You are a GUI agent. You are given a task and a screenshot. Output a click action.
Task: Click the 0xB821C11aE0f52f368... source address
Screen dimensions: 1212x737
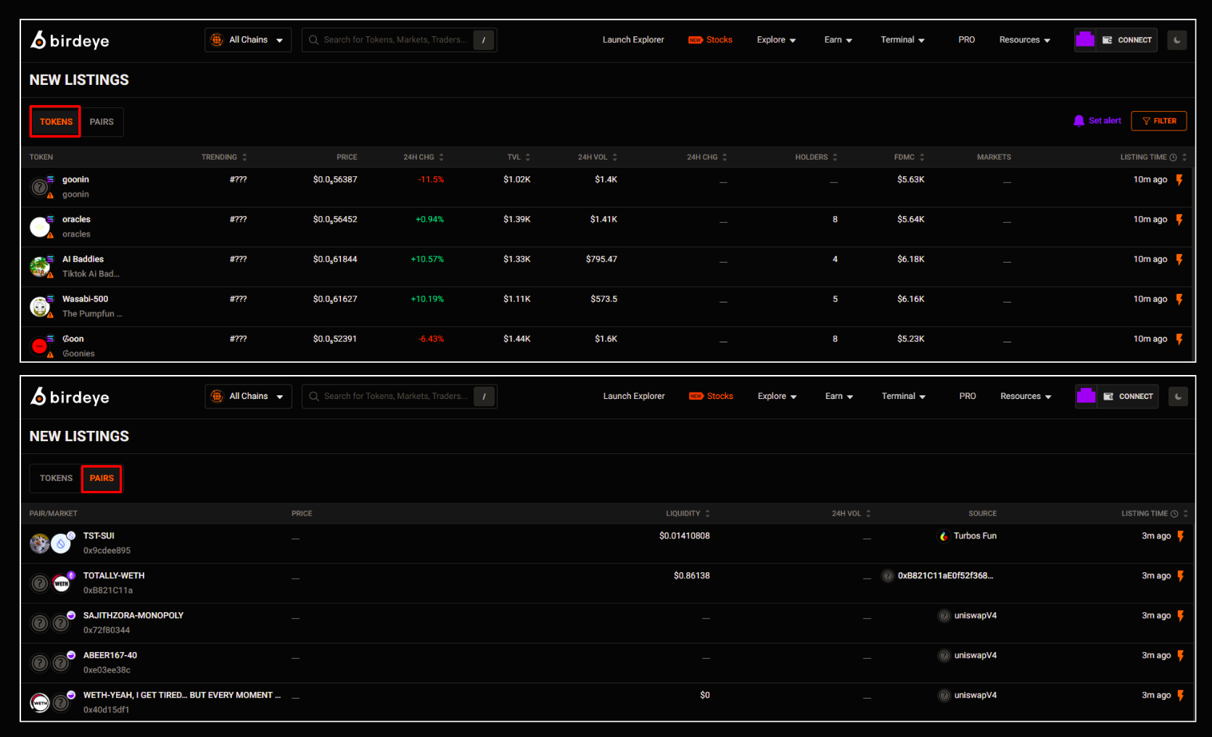click(938, 576)
